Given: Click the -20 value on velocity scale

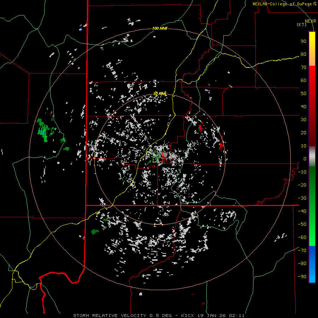Looking at the screenshot, I should click(302, 185).
